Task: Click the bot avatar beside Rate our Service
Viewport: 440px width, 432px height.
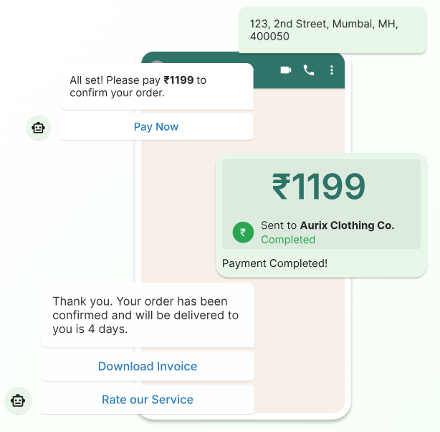Action: coord(18,400)
